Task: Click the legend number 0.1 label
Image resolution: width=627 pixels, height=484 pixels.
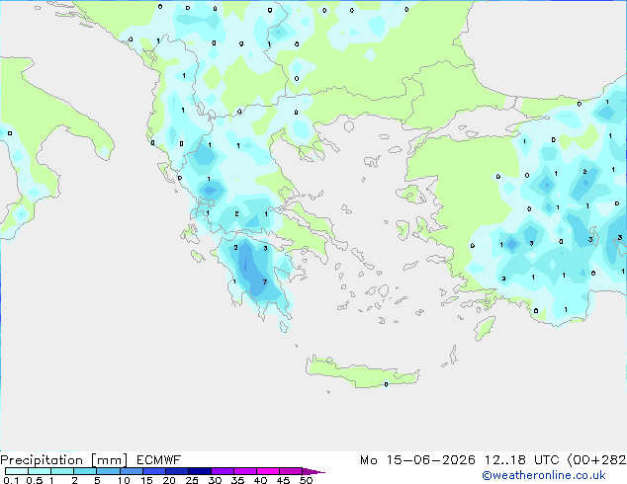Action: point(11,480)
